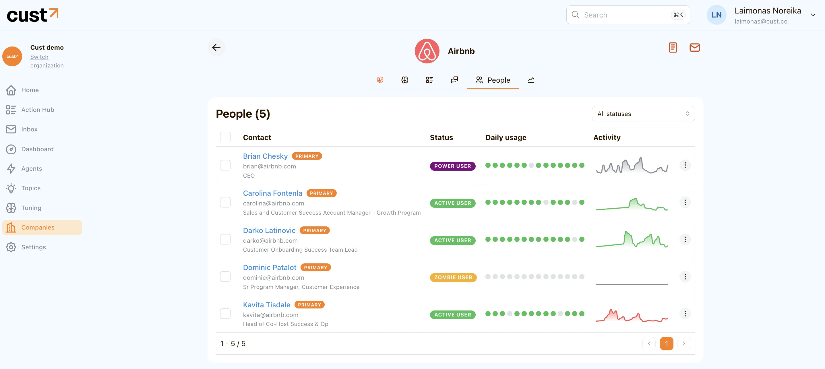Check the Dominic Patalot row checkbox
The width and height of the screenshot is (825, 369).
tap(225, 277)
